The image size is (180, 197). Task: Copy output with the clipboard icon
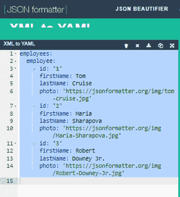click(160, 46)
